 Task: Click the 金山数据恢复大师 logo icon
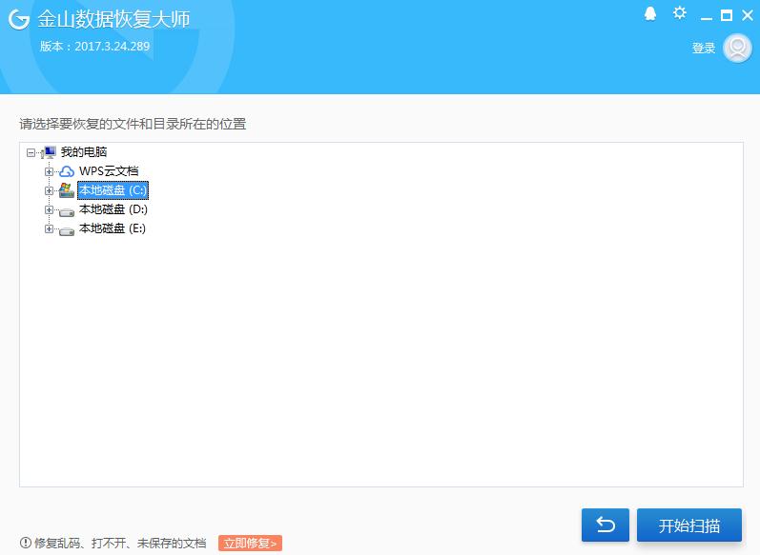pyautogui.click(x=19, y=19)
